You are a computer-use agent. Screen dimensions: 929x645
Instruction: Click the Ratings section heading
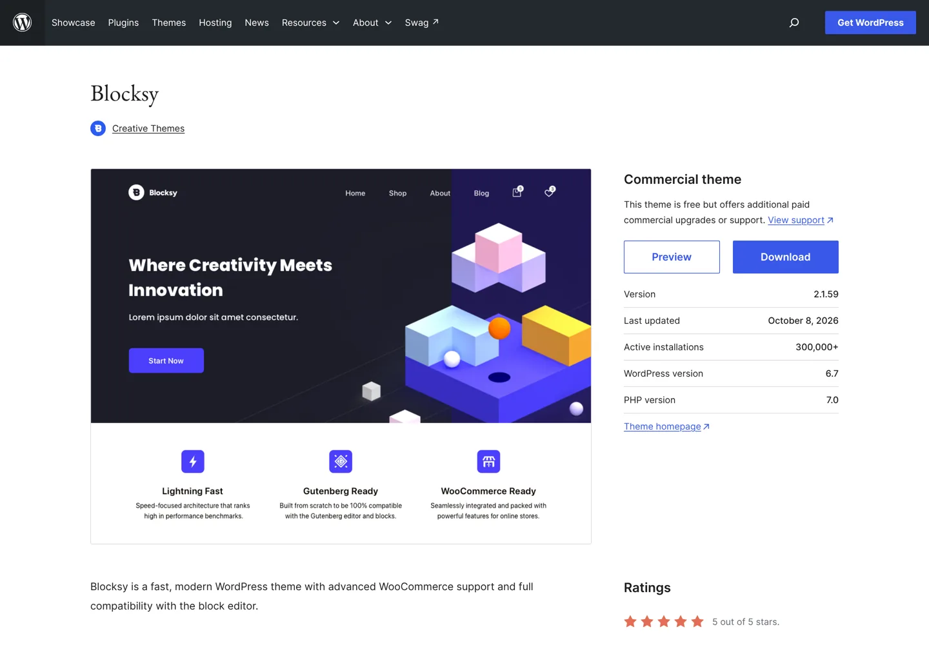pos(647,588)
